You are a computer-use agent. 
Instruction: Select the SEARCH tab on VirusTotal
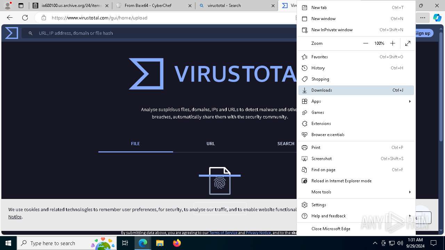point(286,144)
